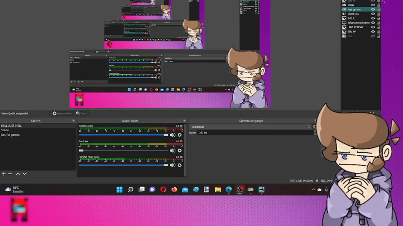This screenshot has width=403, height=226.
Task: Open Microsoft Edge from the taskbar
Action: (x=229, y=189)
